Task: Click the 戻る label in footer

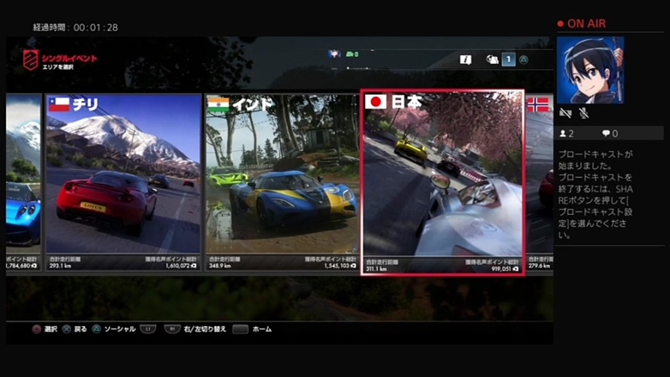Action: click(x=81, y=329)
